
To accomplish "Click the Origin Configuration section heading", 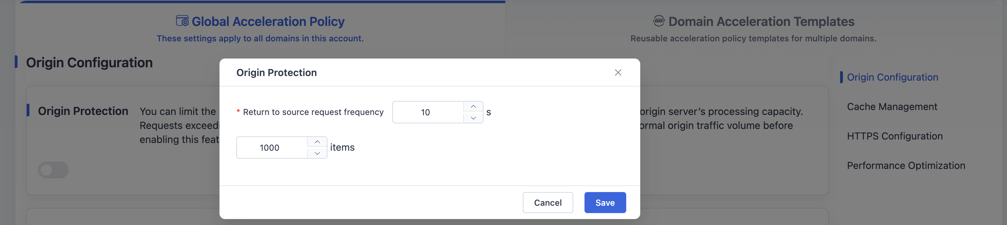I will (x=89, y=62).
